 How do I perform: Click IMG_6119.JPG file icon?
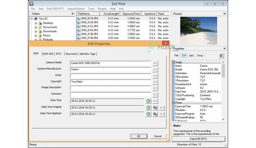point(79,18)
